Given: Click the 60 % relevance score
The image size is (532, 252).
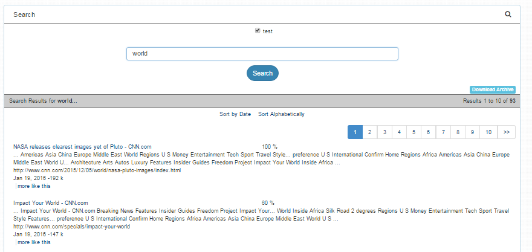Looking at the screenshot, I should (268, 203).
